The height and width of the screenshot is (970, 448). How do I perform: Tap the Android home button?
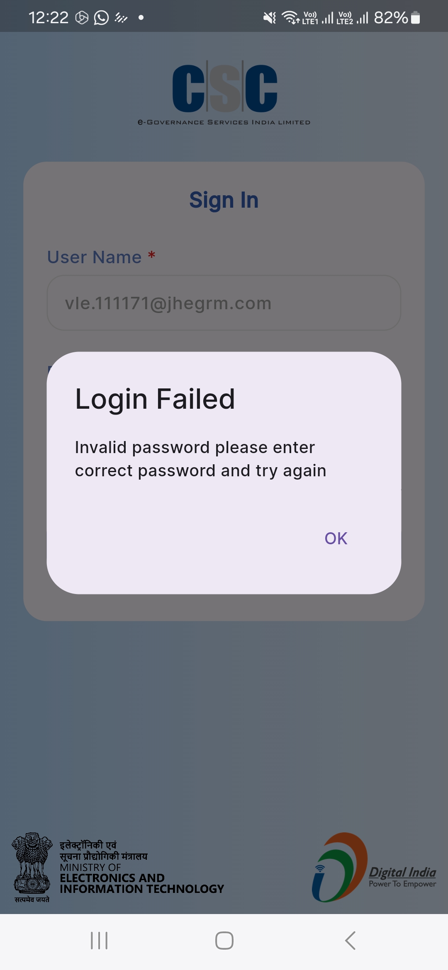point(224,941)
